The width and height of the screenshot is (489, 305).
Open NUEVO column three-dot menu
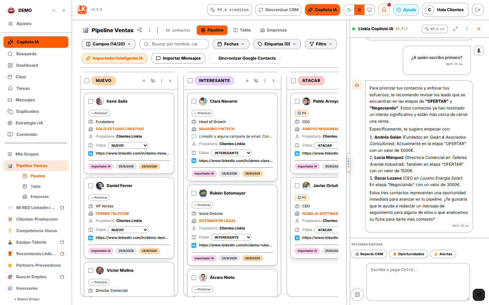(162, 81)
